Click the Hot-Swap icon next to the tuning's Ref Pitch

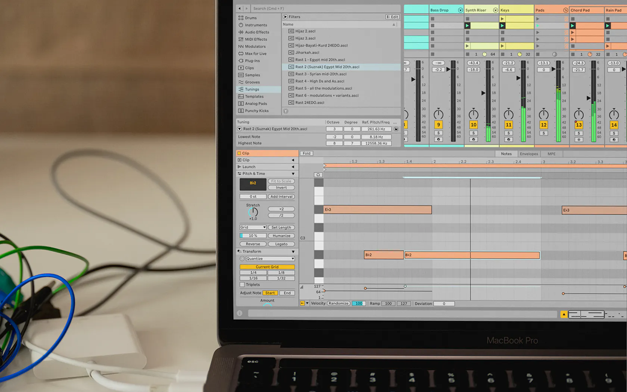[396, 128]
